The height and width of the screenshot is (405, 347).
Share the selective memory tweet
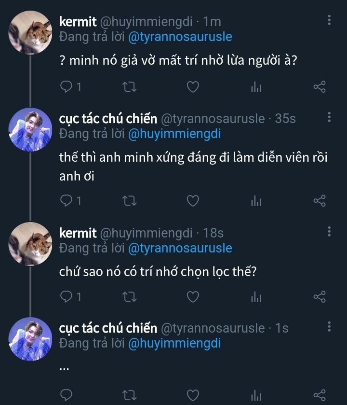[320, 296]
